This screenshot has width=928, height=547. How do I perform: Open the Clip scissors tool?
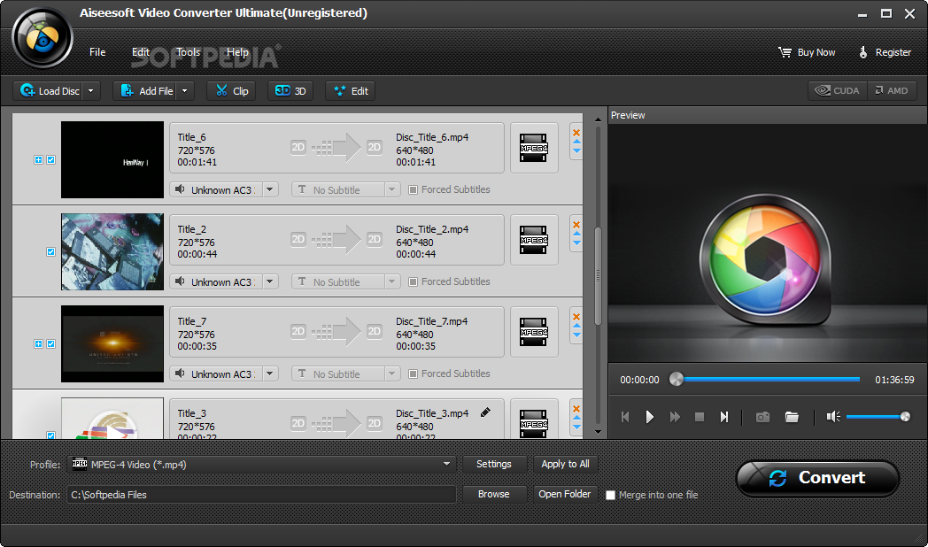pos(231,91)
